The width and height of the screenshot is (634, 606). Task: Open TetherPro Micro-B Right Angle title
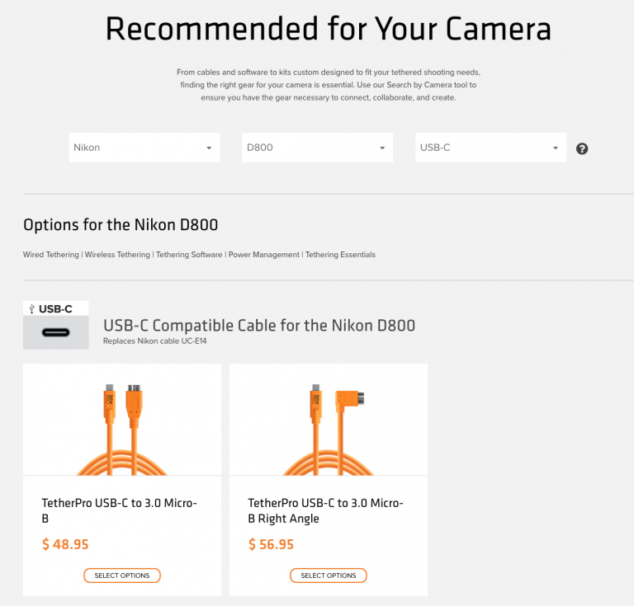pos(325,510)
